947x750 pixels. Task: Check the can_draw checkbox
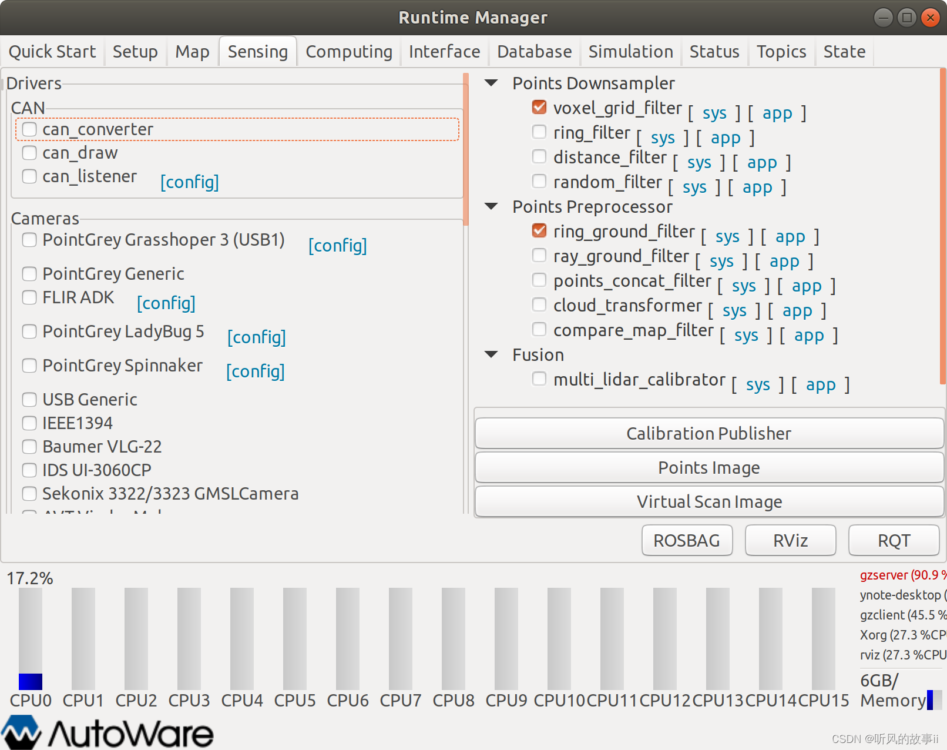tap(29, 153)
